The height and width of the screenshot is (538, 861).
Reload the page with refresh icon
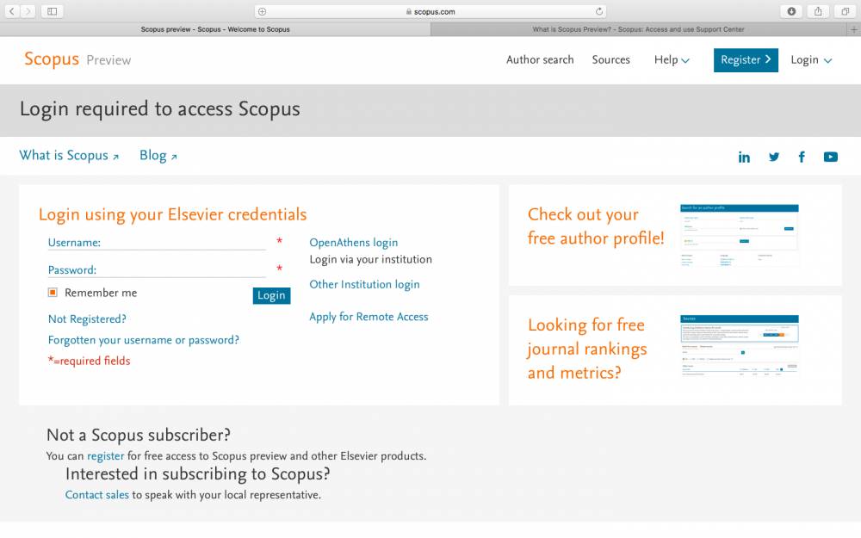[599, 11]
